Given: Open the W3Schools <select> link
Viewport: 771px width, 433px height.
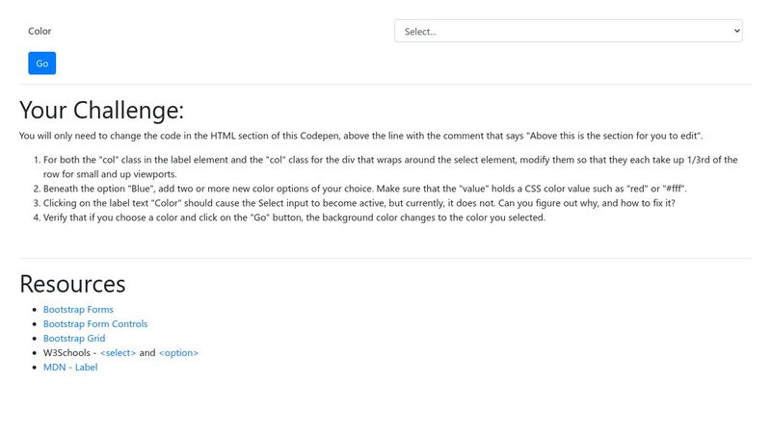Looking at the screenshot, I should (118, 353).
